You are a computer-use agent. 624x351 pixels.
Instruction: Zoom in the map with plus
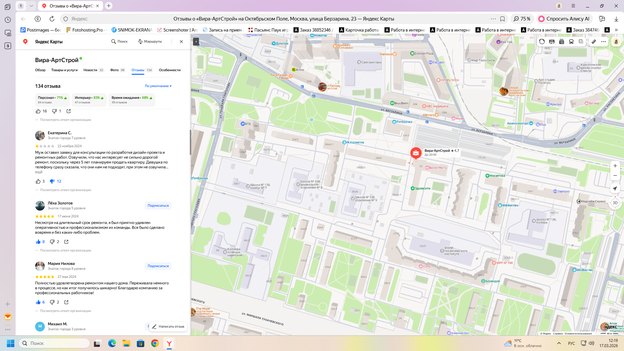click(x=615, y=166)
